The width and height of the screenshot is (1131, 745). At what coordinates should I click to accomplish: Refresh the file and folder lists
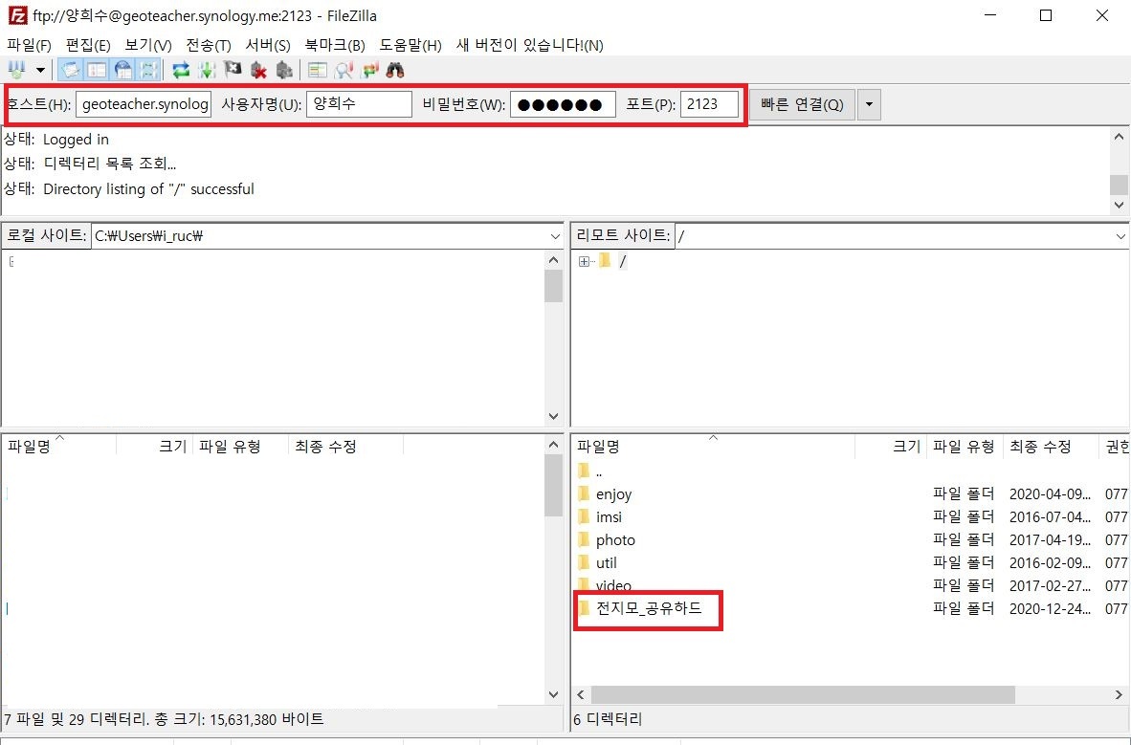click(180, 70)
